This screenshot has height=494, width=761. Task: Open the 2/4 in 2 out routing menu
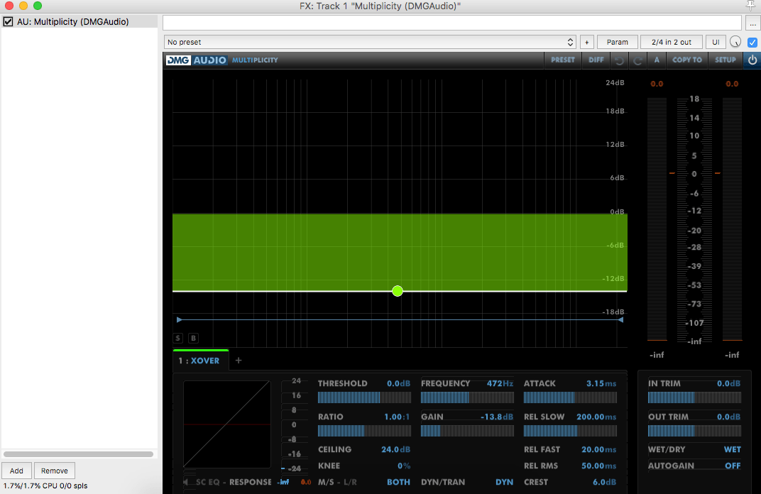[671, 42]
